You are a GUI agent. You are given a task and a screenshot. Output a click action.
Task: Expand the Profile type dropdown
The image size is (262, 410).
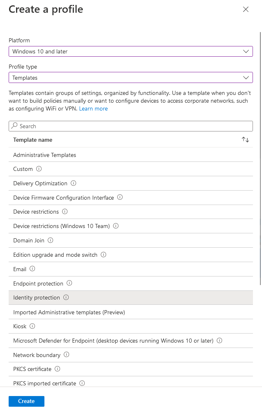click(130, 78)
